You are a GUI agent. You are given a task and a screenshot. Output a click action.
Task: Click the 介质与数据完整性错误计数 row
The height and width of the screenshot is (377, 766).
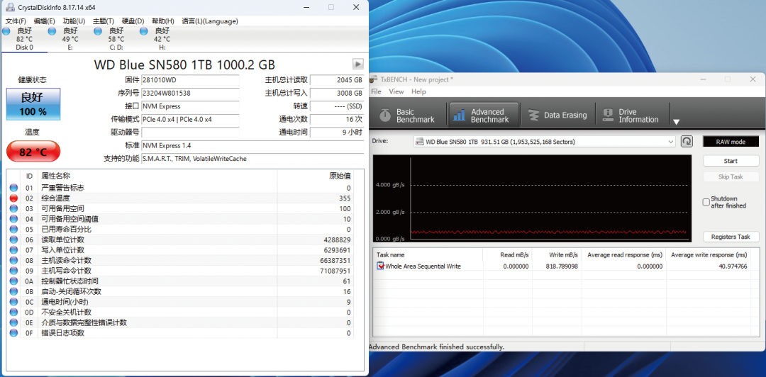[180, 322]
